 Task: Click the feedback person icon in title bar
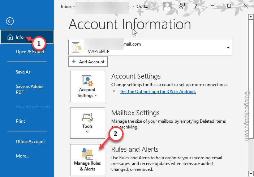pyautogui.click(x=182, y=6)
